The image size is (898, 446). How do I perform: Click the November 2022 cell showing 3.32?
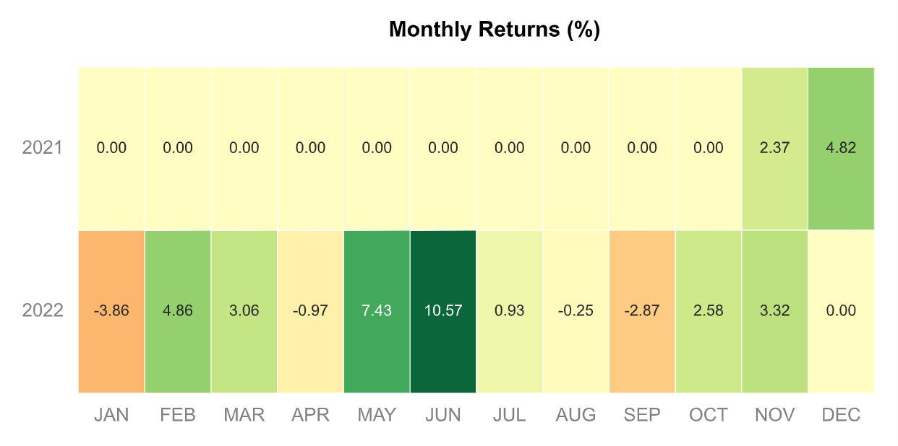point(775,312)
